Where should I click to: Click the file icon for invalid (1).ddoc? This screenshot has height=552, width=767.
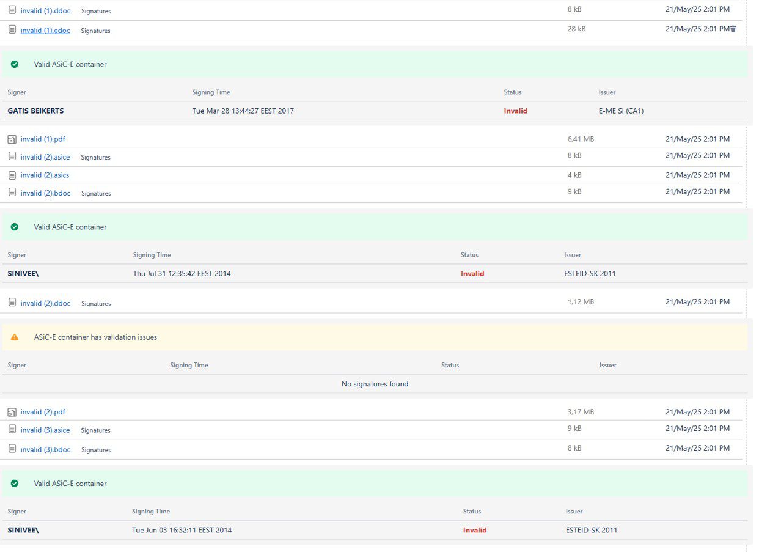pos(12,10)
